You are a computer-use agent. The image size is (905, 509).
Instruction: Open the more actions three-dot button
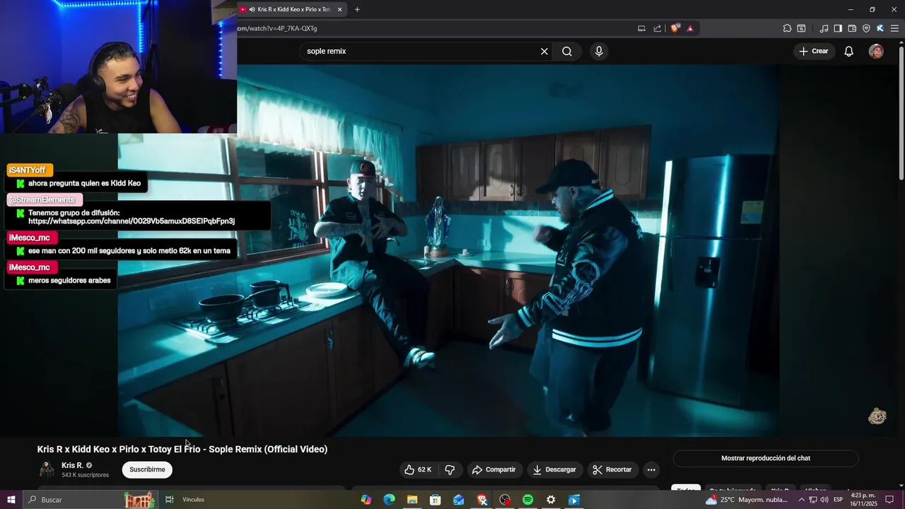coord(651,469)
